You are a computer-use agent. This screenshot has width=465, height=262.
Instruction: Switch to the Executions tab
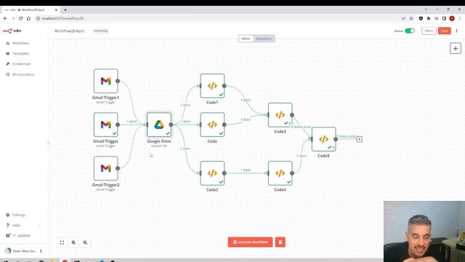pyautogui.click(x=264, y=39)
